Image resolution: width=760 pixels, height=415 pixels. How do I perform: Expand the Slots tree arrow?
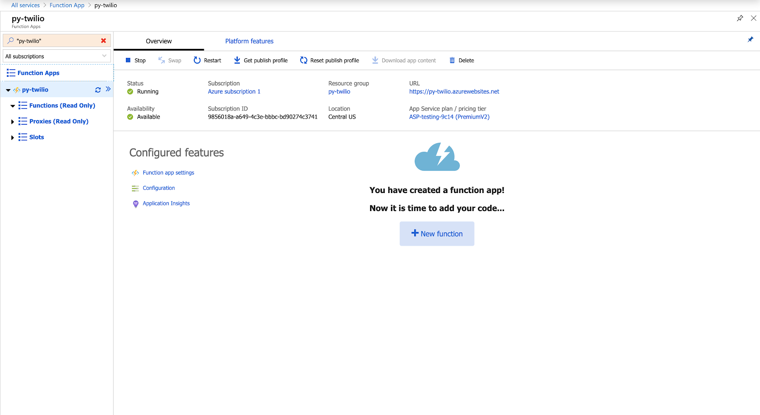point(12,138)
